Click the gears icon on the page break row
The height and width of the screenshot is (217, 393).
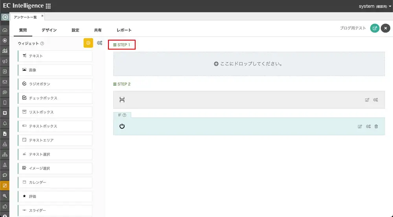pyautogui.click(x=376, y=100)
